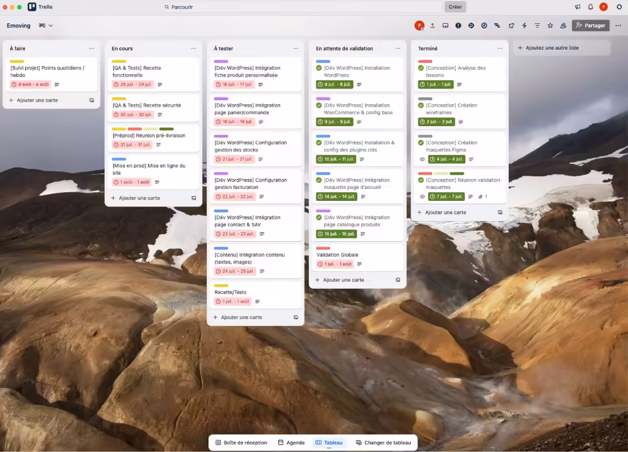This screenshot has width=628, height=452.
Task: Click the Créer button
Action: (x=455, y=7)
